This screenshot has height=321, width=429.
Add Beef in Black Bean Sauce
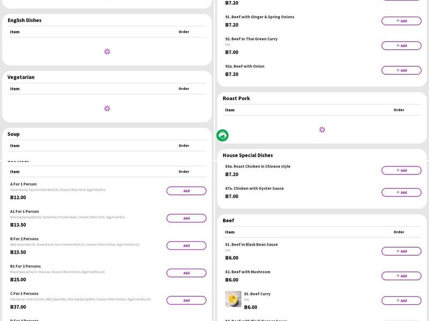point(401,251)
